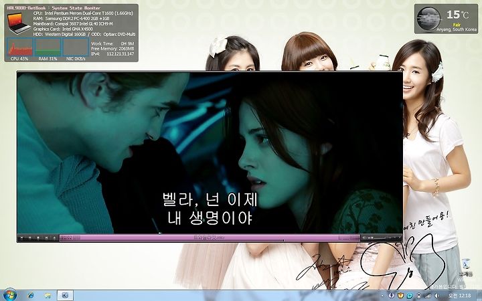Click the 15°C temperature in weather gadget
482x301 pixels.
click(458, 15)
